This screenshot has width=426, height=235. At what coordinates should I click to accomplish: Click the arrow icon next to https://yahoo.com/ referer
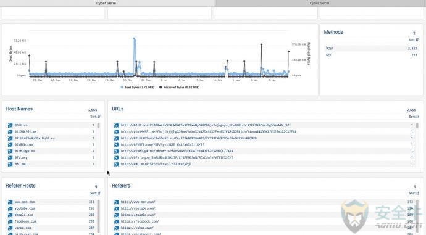point(116,228)
